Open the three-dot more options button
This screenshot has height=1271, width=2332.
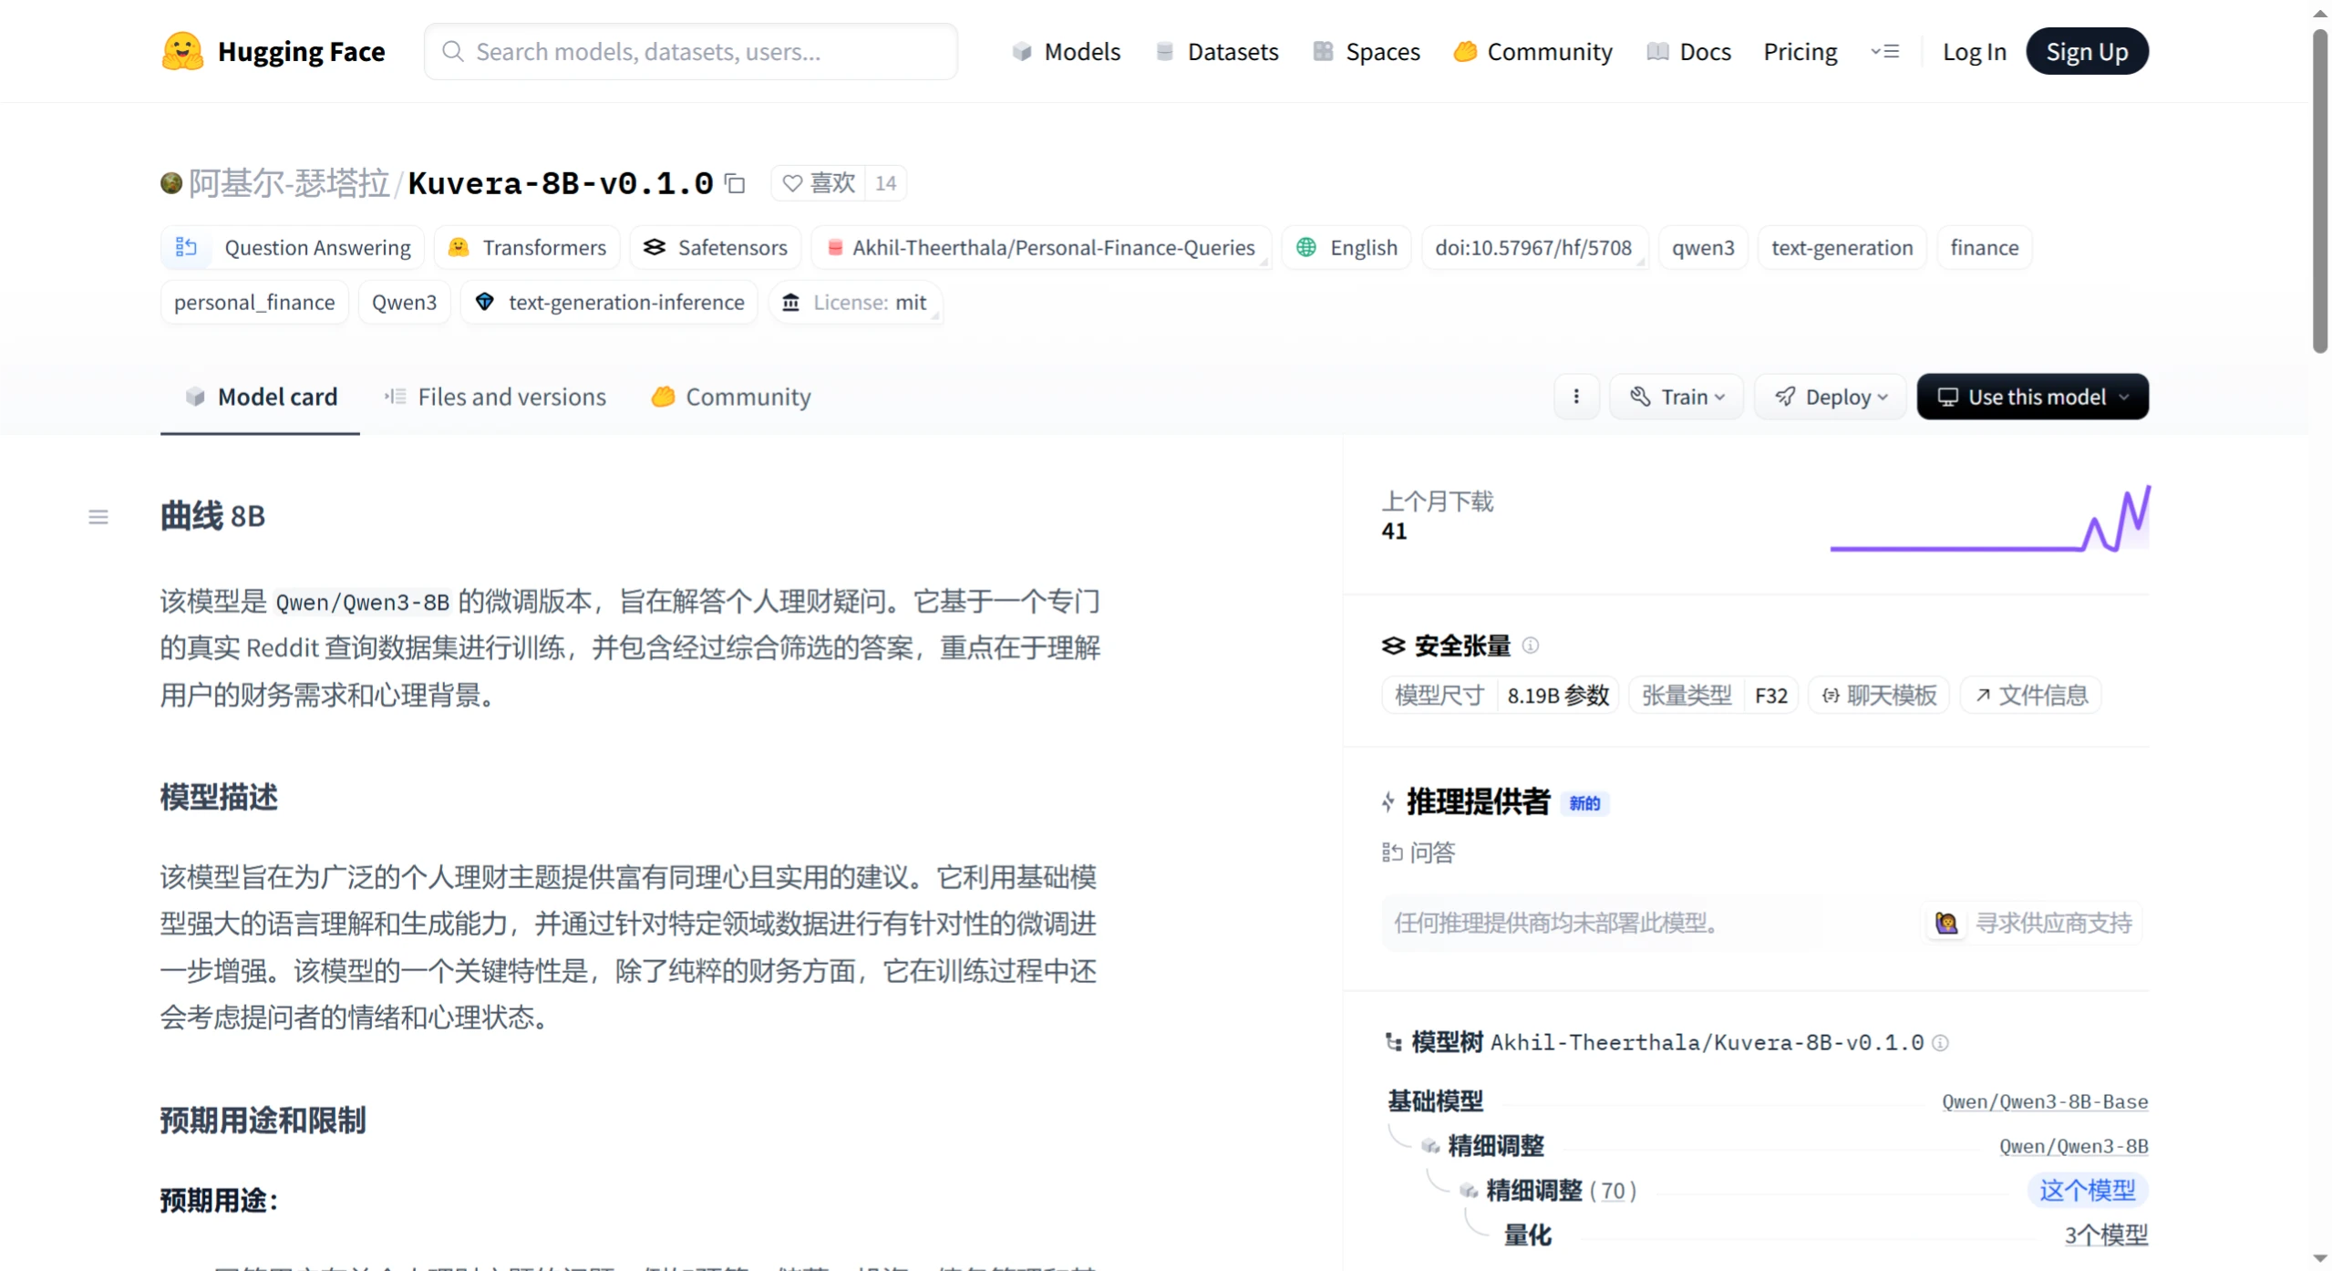pyautogui.click(x=1576, y=397)
